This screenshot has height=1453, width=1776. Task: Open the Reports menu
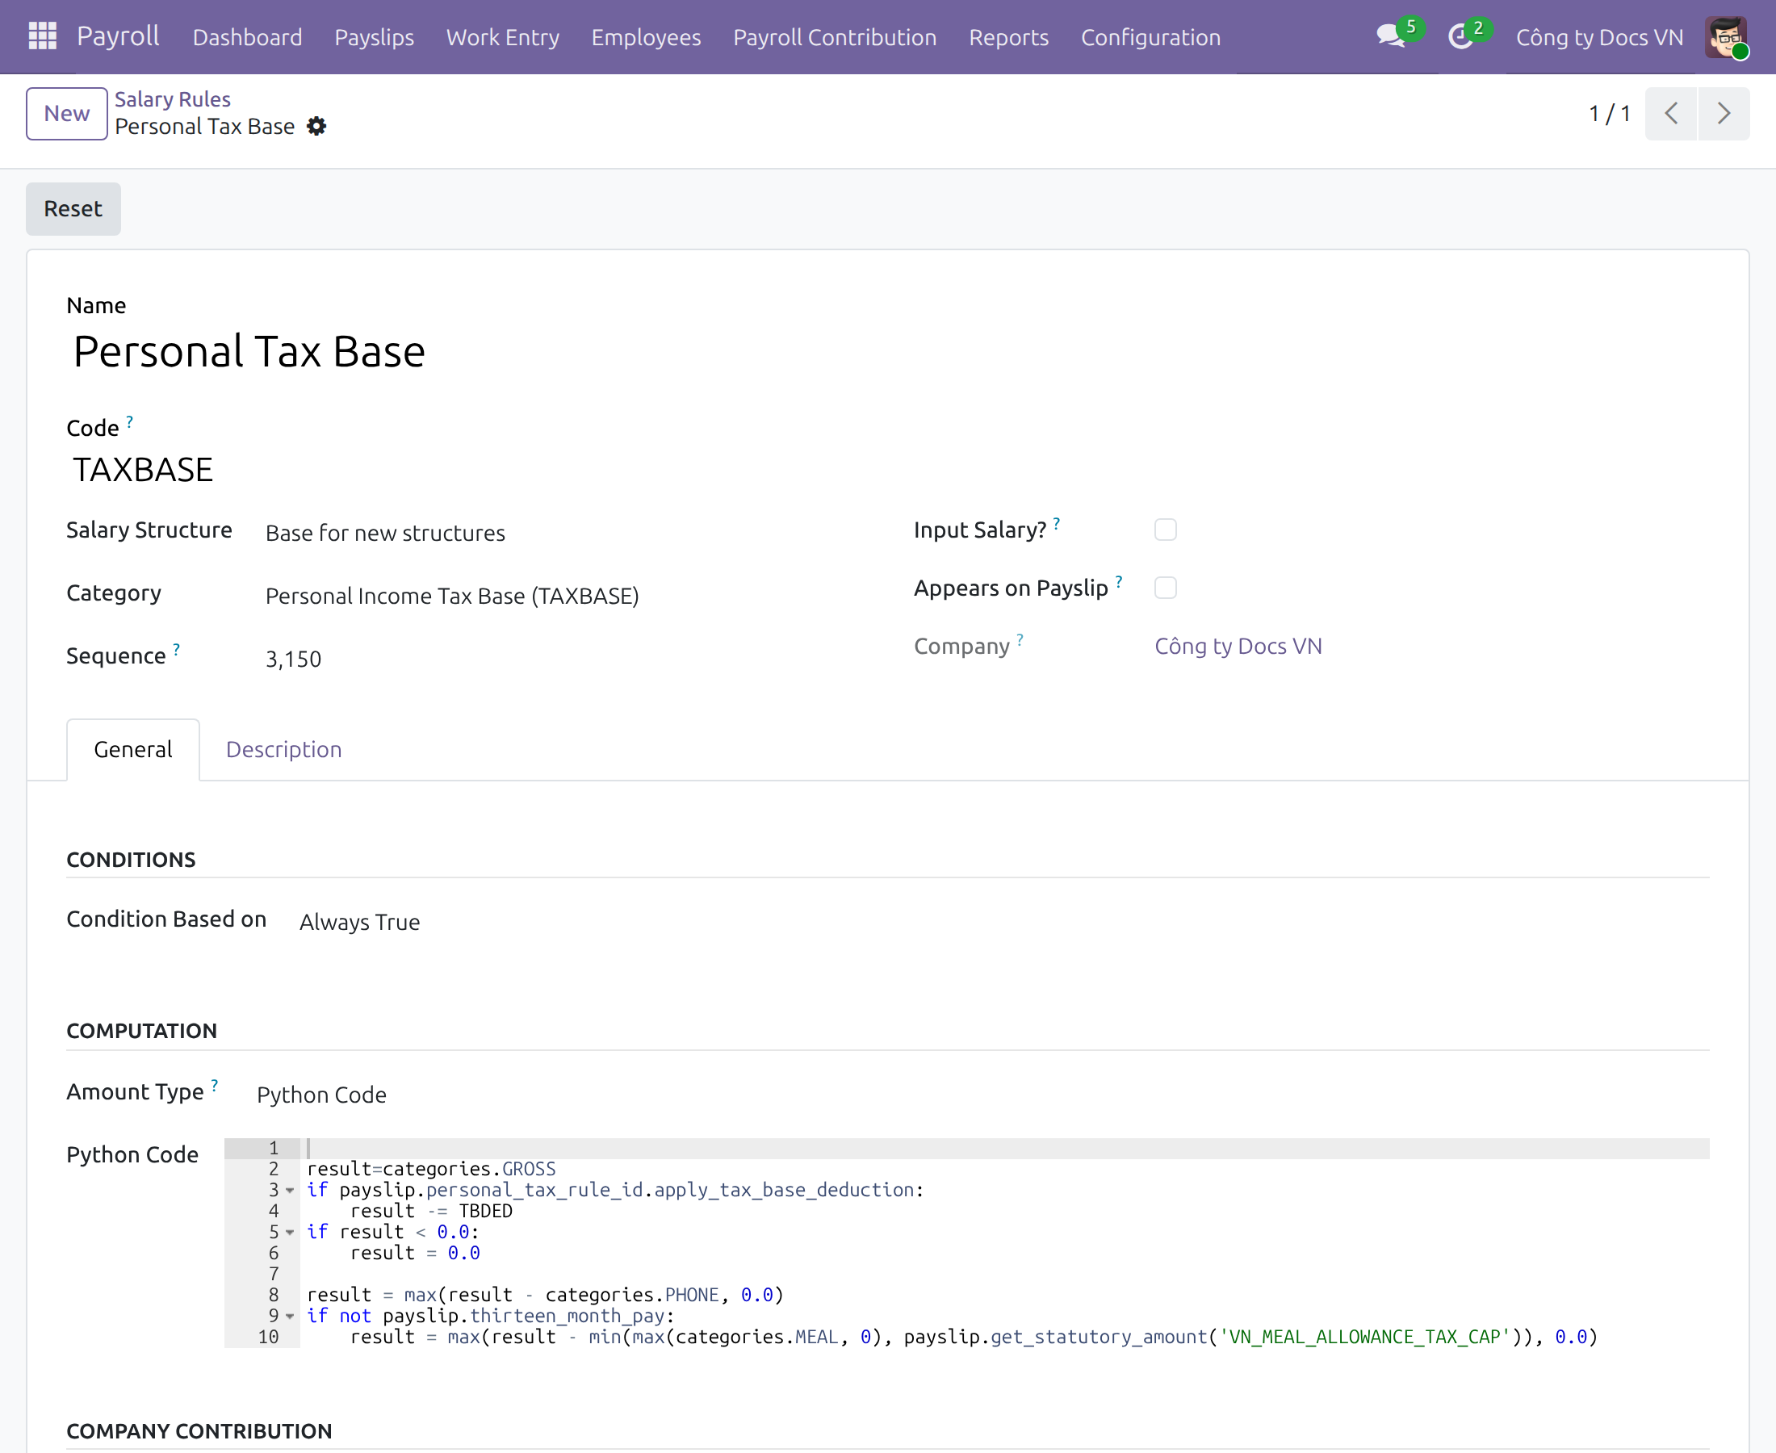pos(1008,37)
